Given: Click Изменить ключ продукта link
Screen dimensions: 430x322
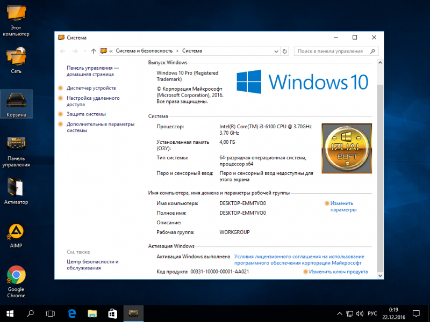Looking at the screenshot, I should point(339,272).
